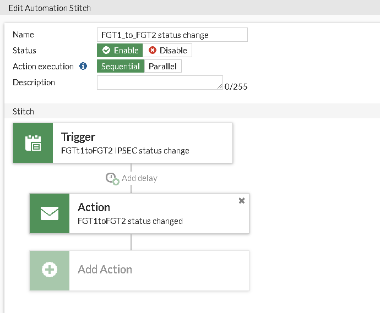Click the FGTt1toFGT2 IPSEC status change trigger text
The height and width of the screenshot is (313, 380).
[x=125, y=150]
